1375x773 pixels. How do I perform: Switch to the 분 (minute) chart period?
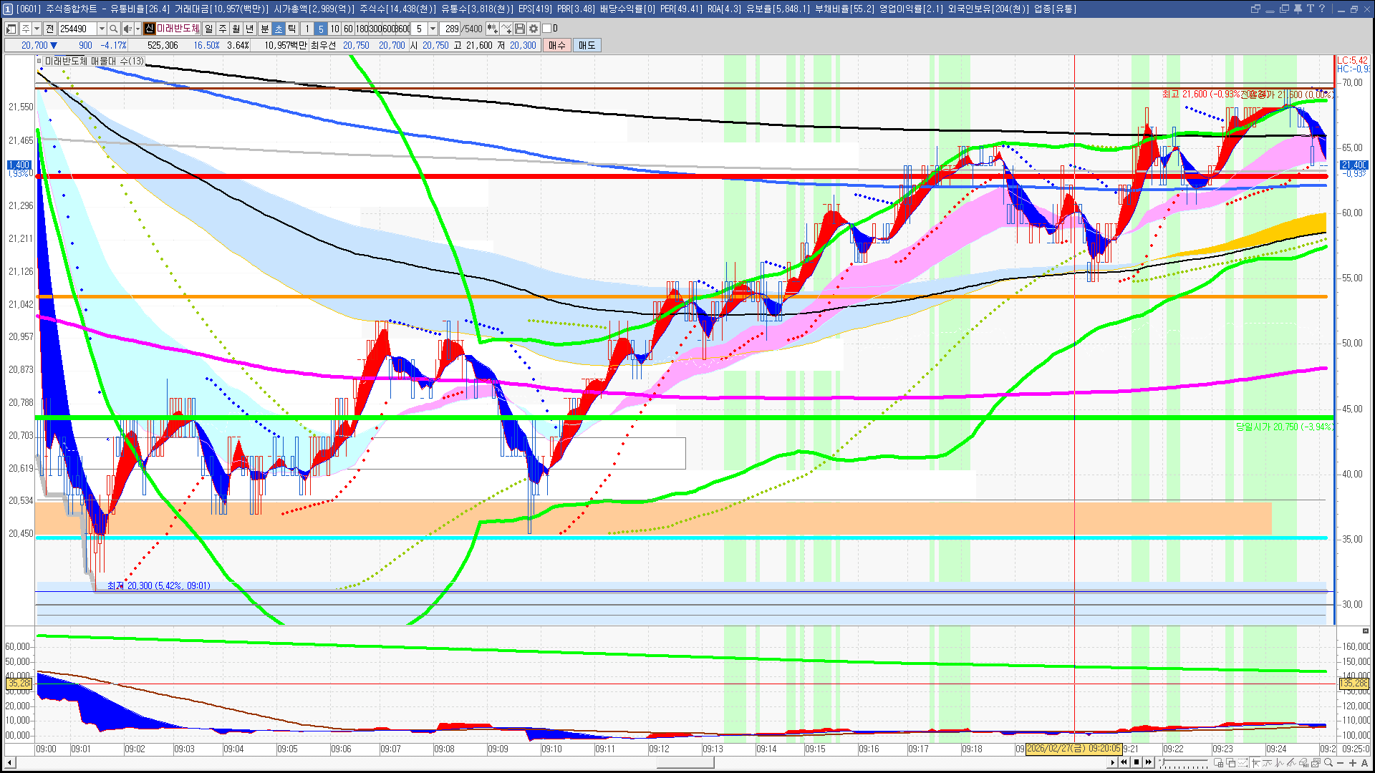coord(264,29)
